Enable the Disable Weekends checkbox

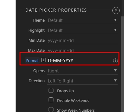point(51,100)
